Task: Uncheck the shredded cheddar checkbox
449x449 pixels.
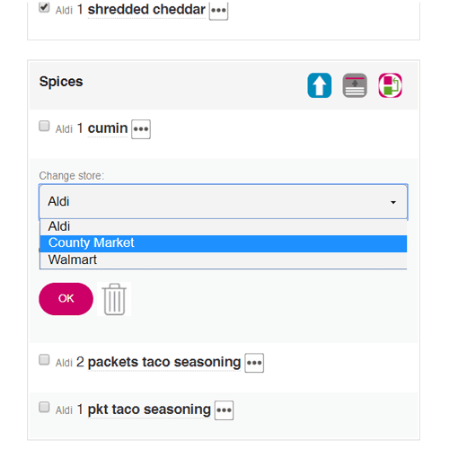Action: [x=44, y=7]
